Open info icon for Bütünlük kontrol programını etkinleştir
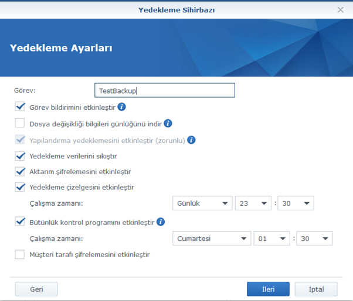 (161, 222)
